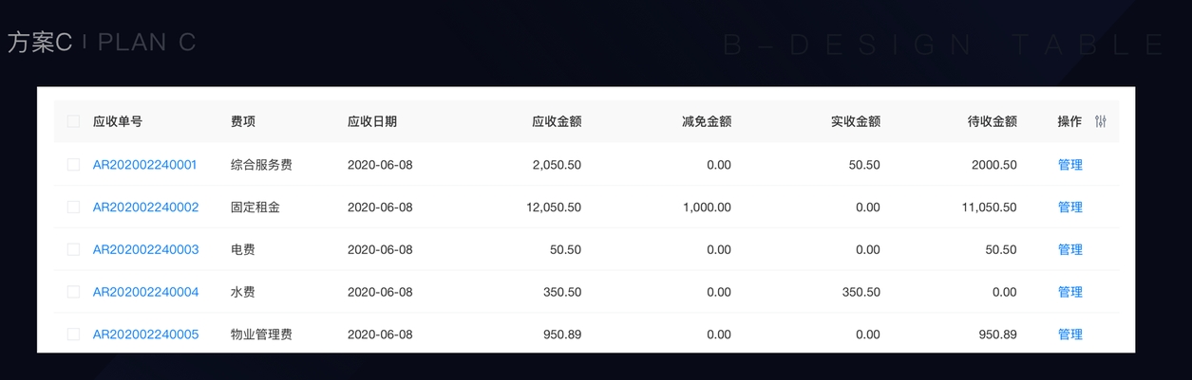Screen dimensions: 1192x380
Task: Click 管理 for the 固定租金 row
Action: click(x=1069, y=207)
